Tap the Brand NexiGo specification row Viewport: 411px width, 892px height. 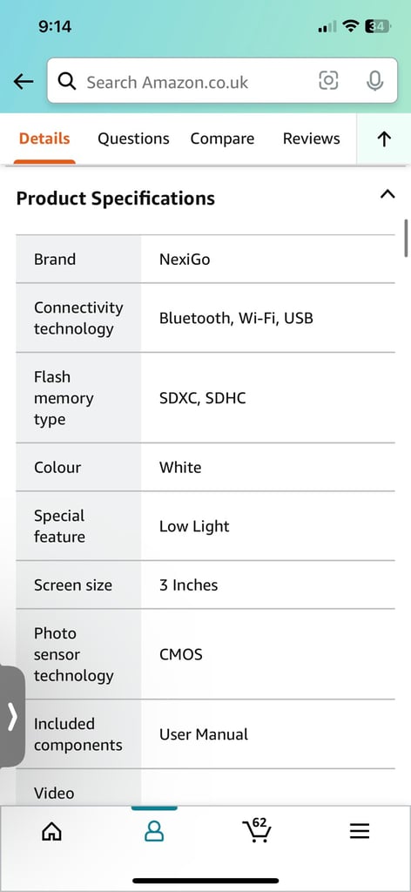coord(205,259)
